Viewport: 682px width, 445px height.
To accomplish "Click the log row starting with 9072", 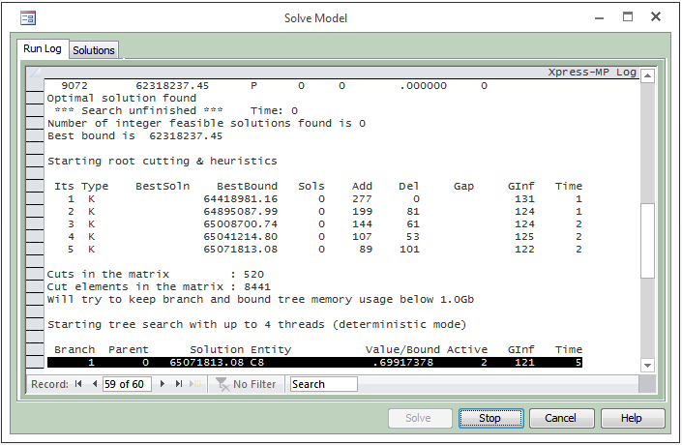I will (274, 86).
